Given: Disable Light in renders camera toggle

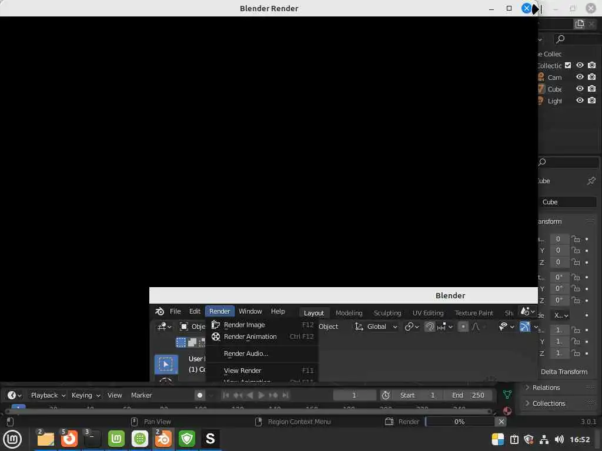Looking at the screenshot, I should [x=592, y=100].
